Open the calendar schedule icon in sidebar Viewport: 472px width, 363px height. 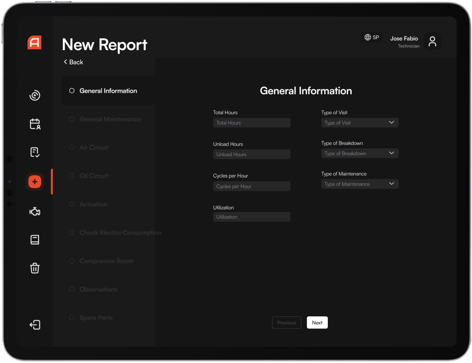point(35,124)
